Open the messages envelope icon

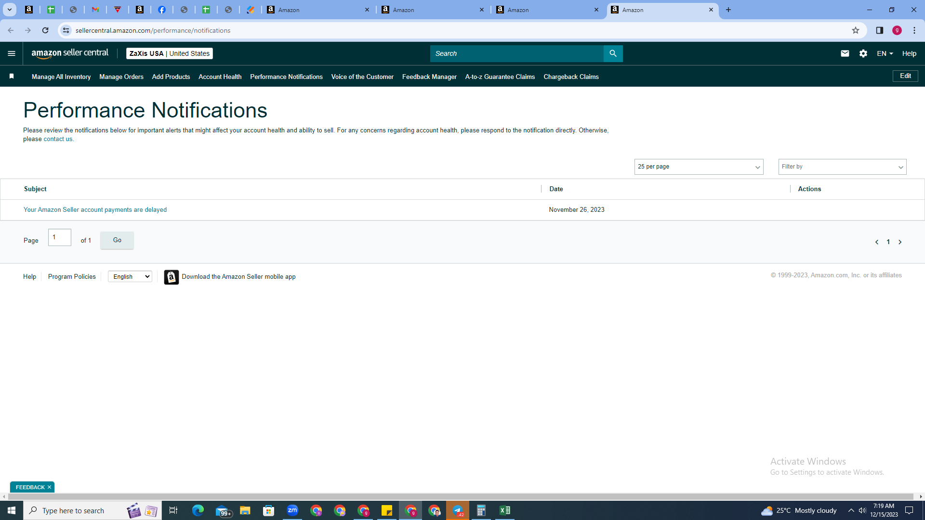[x=845, y=53]
